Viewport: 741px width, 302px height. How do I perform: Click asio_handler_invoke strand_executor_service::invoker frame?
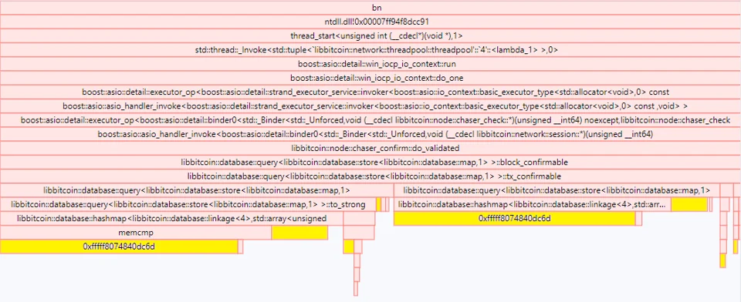tap(370, 106)
